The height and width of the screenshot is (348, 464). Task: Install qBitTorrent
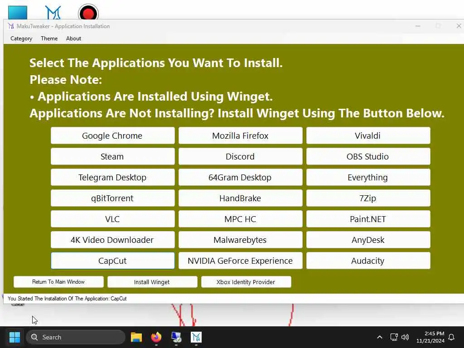point(113,198)
